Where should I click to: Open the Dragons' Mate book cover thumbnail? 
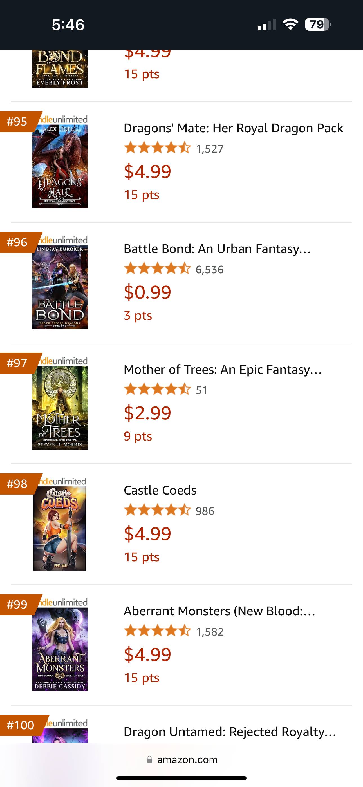click(x=60, y=166)
